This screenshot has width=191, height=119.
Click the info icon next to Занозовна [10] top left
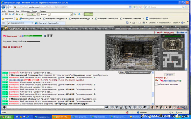tap(23, 36)
